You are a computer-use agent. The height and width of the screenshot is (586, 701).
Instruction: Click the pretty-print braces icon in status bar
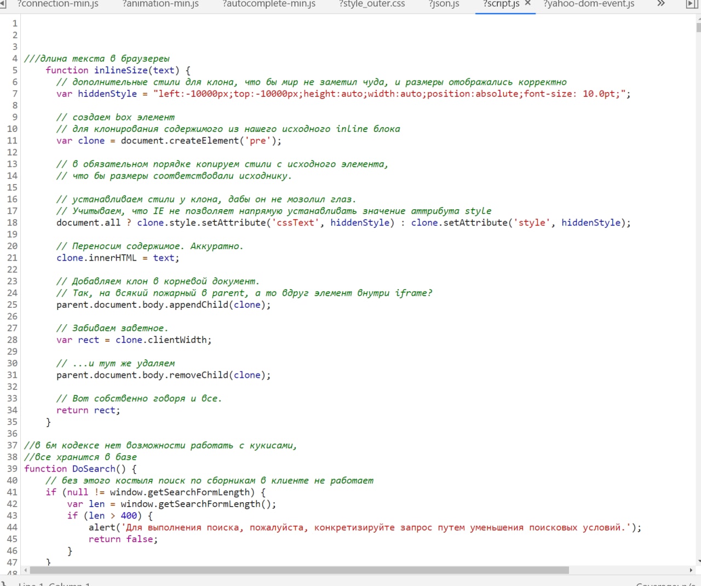point(3,583)
